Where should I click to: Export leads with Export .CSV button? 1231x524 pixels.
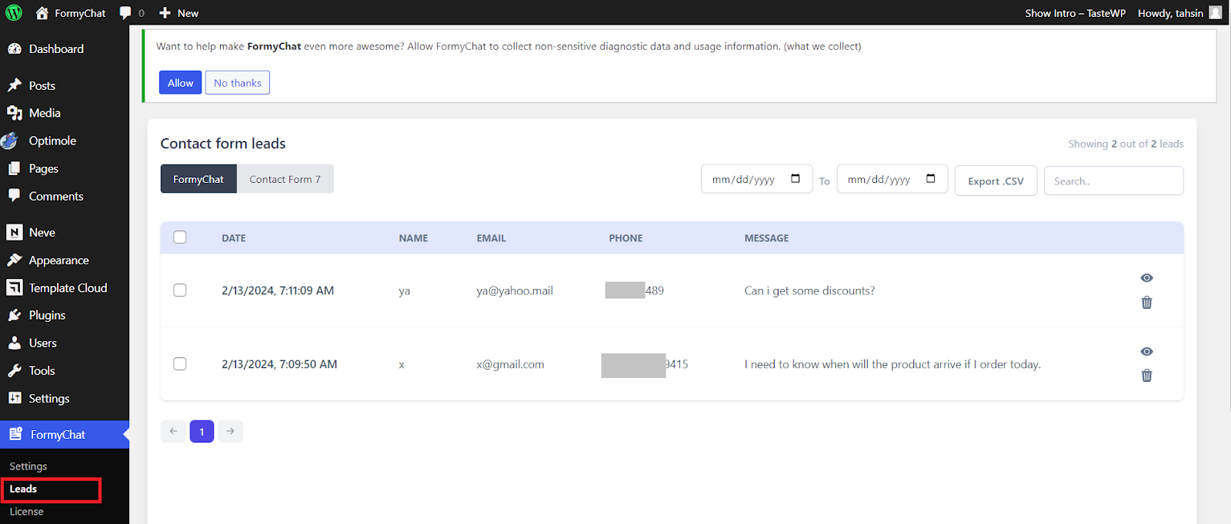(x=996, y=181)
